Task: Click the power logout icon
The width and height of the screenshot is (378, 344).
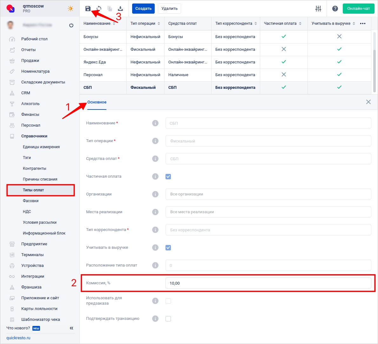Action: (x=71, y=25)
